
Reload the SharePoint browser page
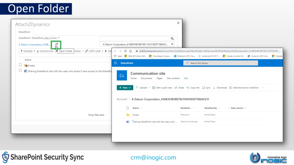tap(125, 51)
